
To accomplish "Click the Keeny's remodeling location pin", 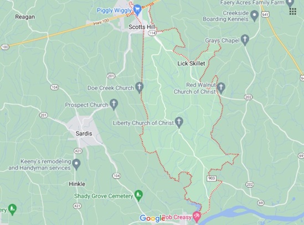I will (76, 164).
